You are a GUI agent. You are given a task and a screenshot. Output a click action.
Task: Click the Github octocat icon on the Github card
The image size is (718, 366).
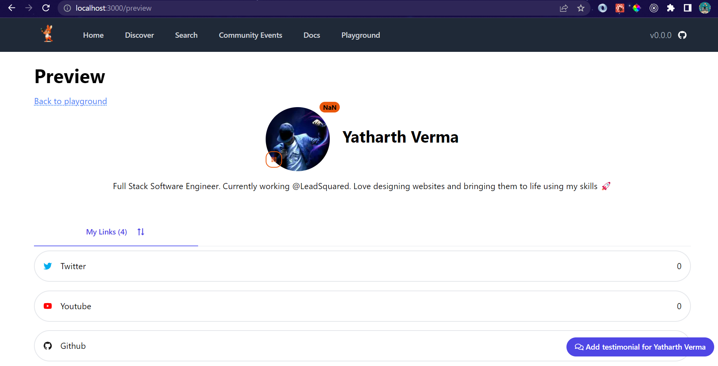pos(47,345)
